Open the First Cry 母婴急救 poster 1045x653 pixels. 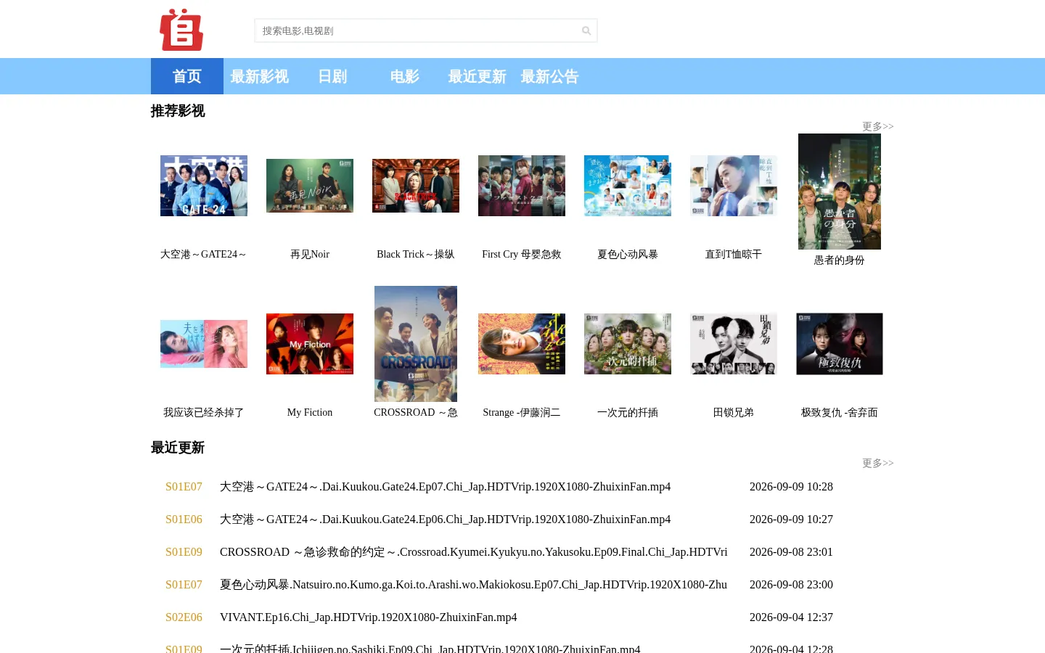(522, 186)
